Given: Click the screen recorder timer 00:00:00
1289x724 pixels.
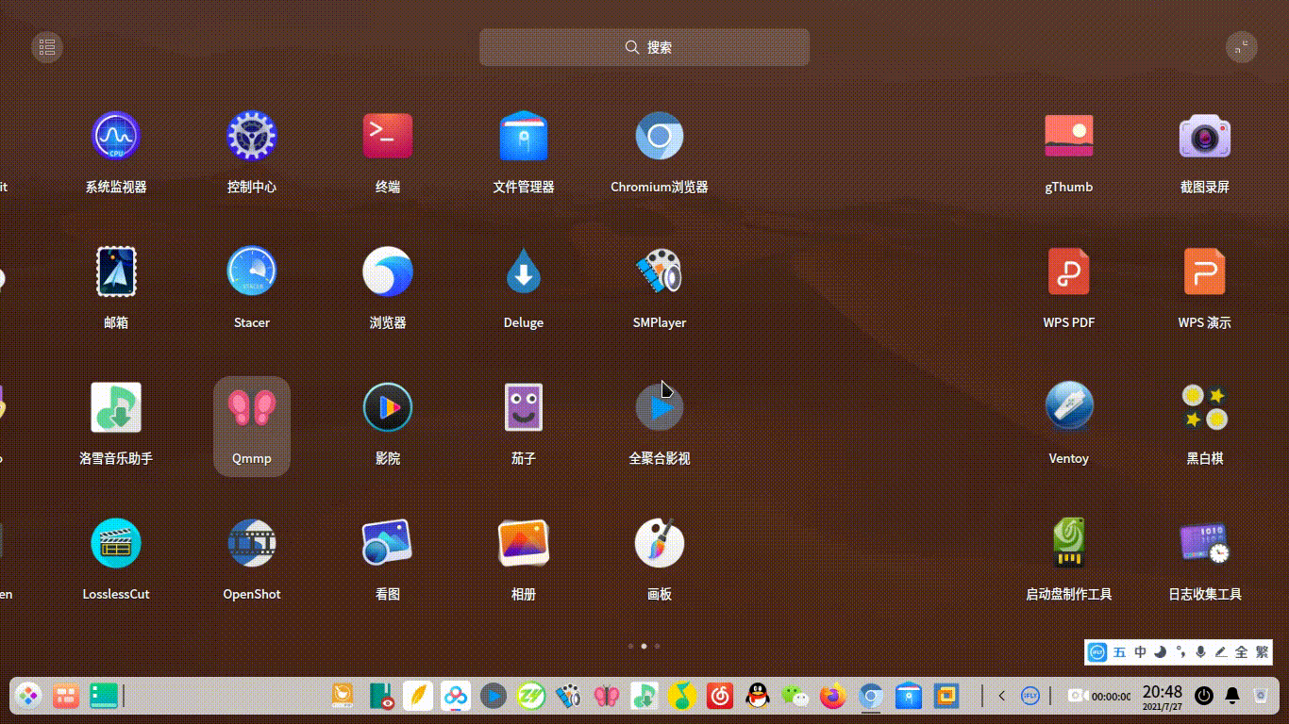Looking at the screenshot, I should point(1099,697).
